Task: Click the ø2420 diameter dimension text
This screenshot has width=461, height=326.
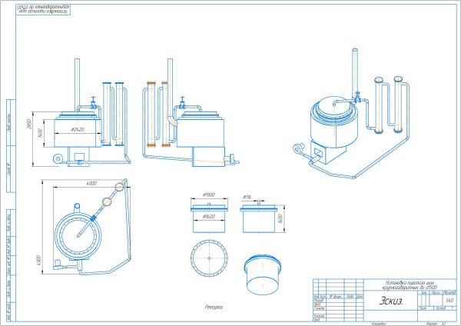Action: [x=77, y=129]
